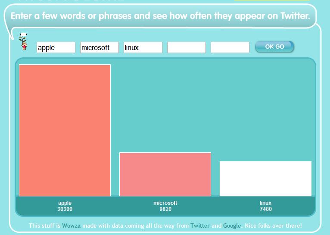Focus the last empty input field before OK GO
The height and width of the screenshot is (235, 330).
(230, 47)
